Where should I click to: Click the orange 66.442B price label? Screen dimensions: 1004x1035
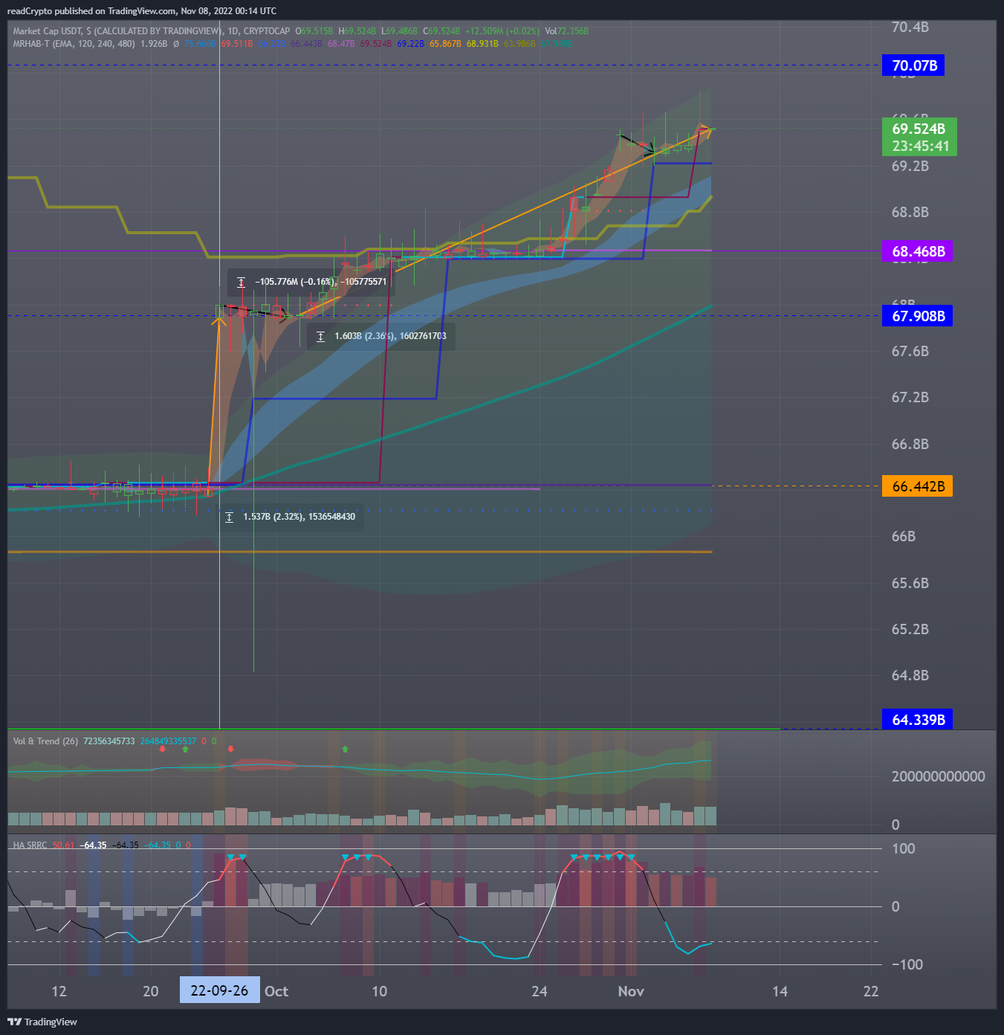coord(919,486)
